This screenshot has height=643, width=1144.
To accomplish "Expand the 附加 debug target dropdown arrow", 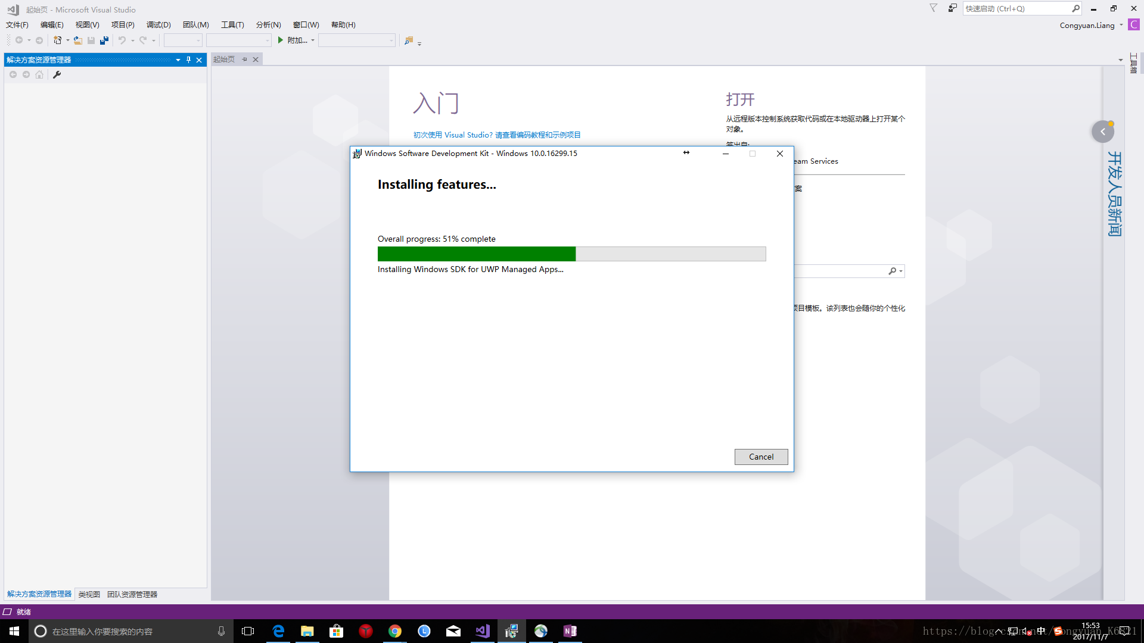I will tap(313, 40).
